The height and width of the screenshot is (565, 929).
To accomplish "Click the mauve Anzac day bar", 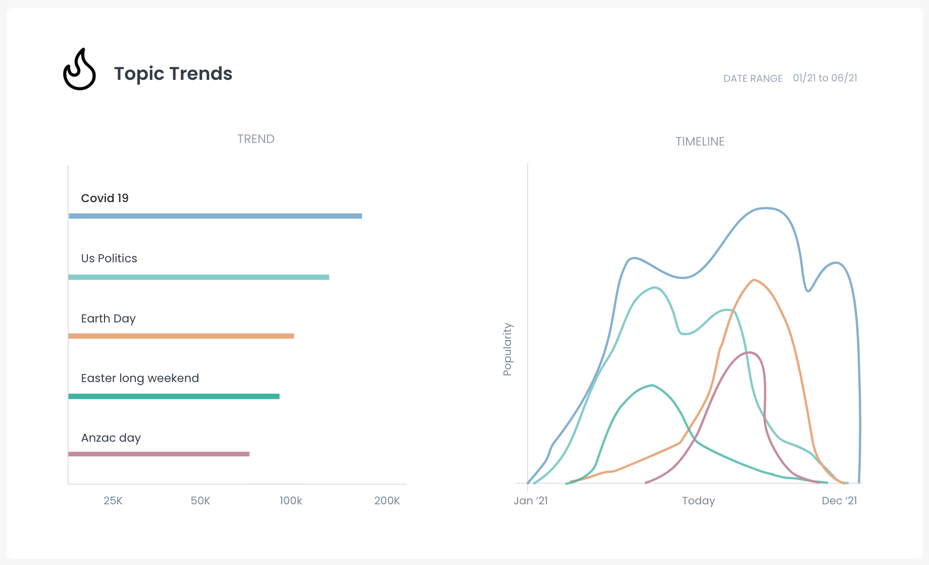I will [x=159, y=454].
